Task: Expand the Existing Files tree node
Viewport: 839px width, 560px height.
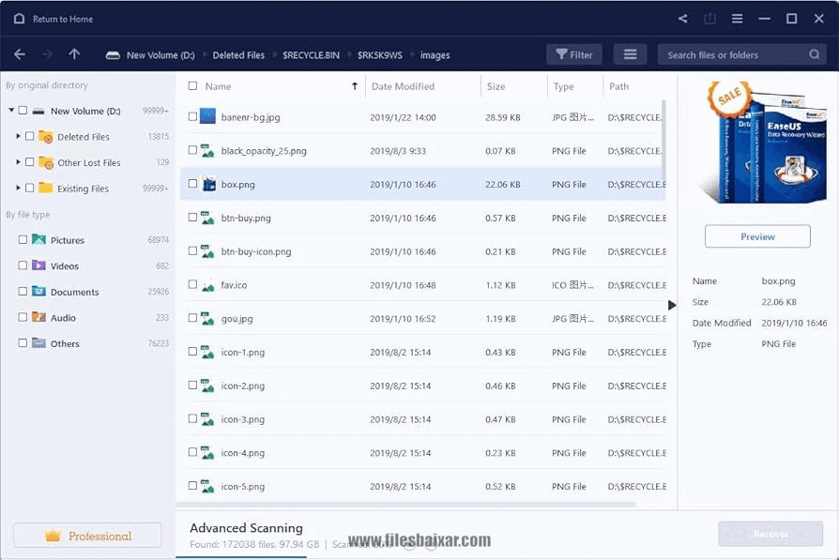Action: (18, 188)
